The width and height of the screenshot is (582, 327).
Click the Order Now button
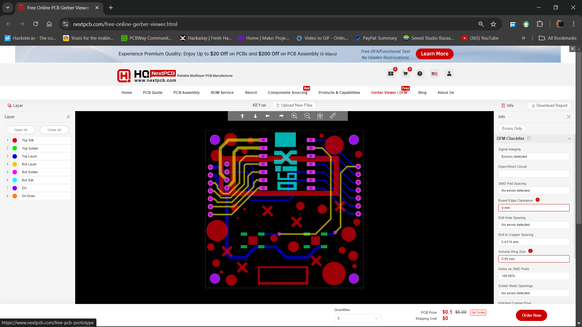click(531, 315)
